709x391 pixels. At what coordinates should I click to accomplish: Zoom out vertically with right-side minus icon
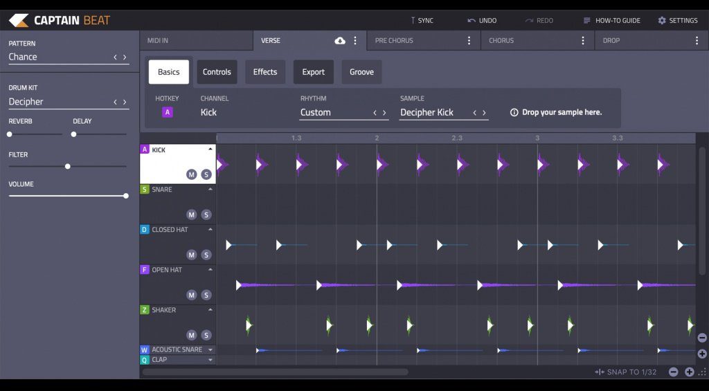tap(702, 338)
